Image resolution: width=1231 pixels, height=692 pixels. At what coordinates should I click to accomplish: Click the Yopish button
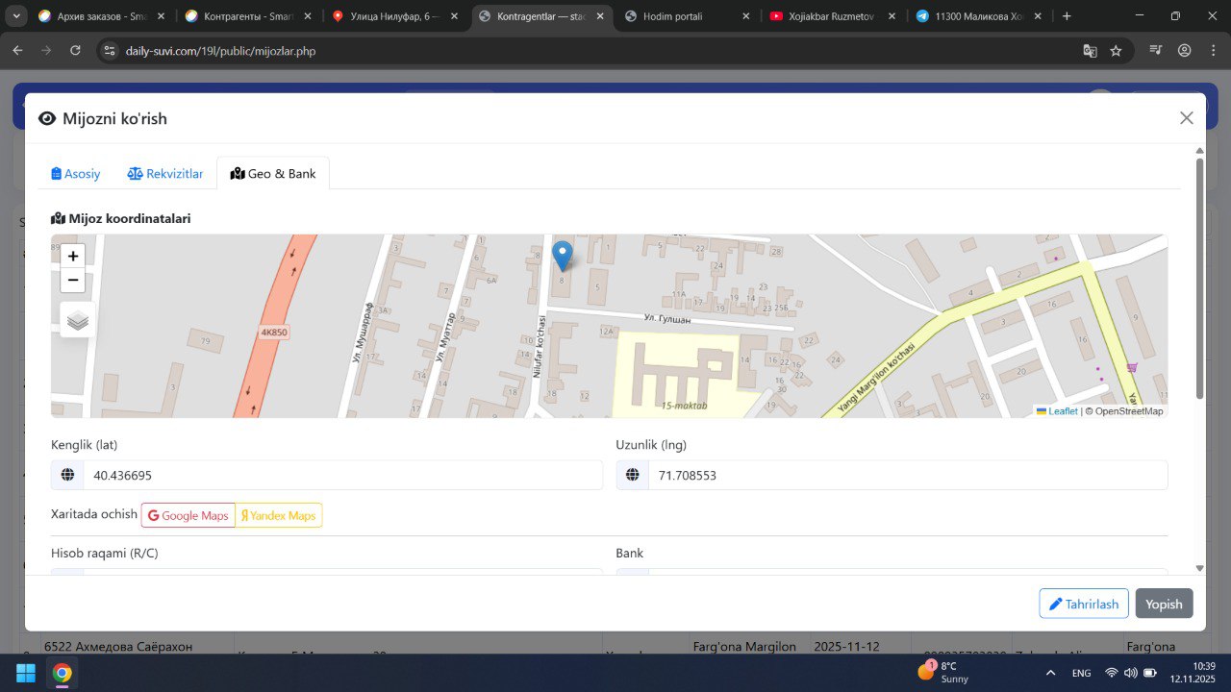1164,604
